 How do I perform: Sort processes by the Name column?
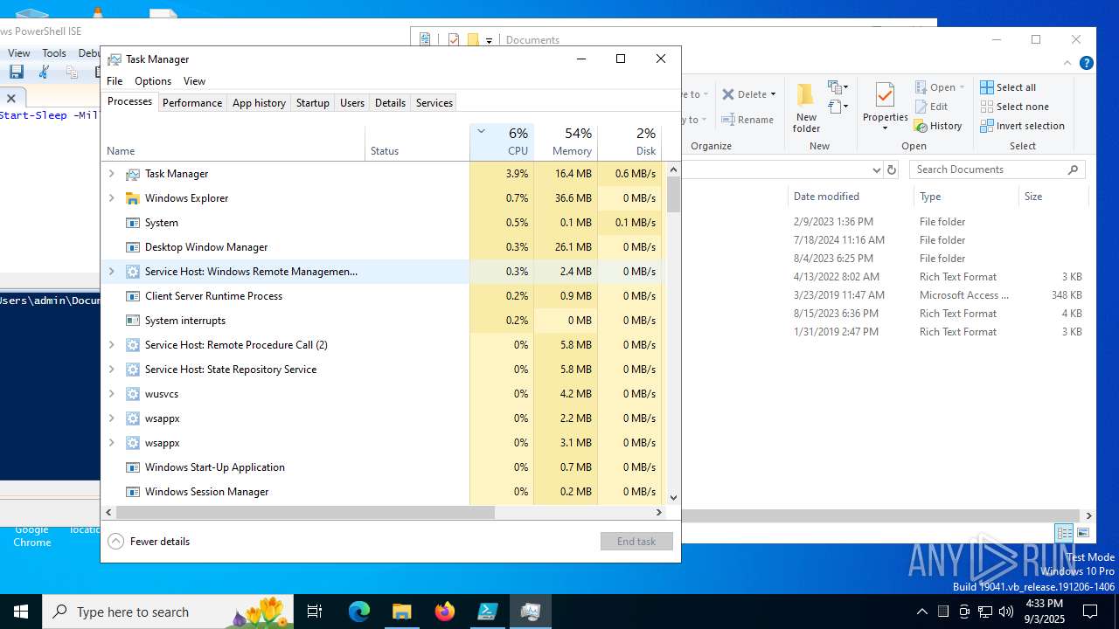pos(233,142)
